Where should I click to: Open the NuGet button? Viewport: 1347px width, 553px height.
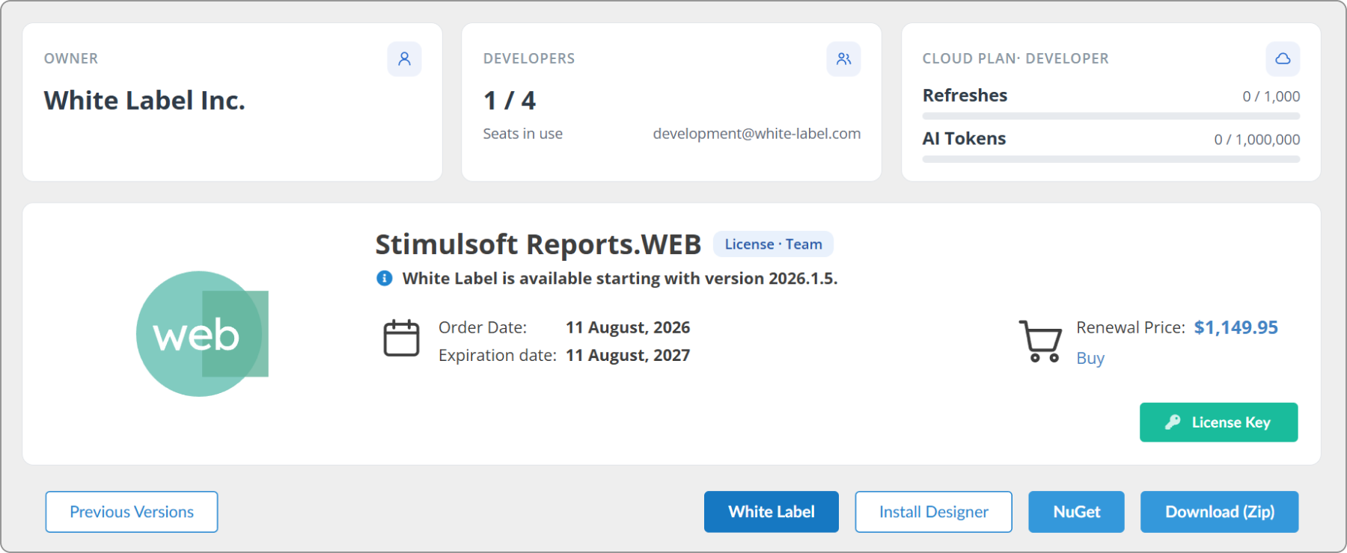point(1076,512)
